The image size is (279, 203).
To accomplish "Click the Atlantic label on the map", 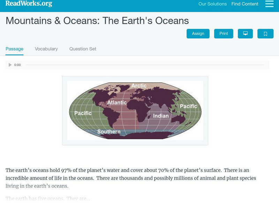I will [x=117, y=103].
